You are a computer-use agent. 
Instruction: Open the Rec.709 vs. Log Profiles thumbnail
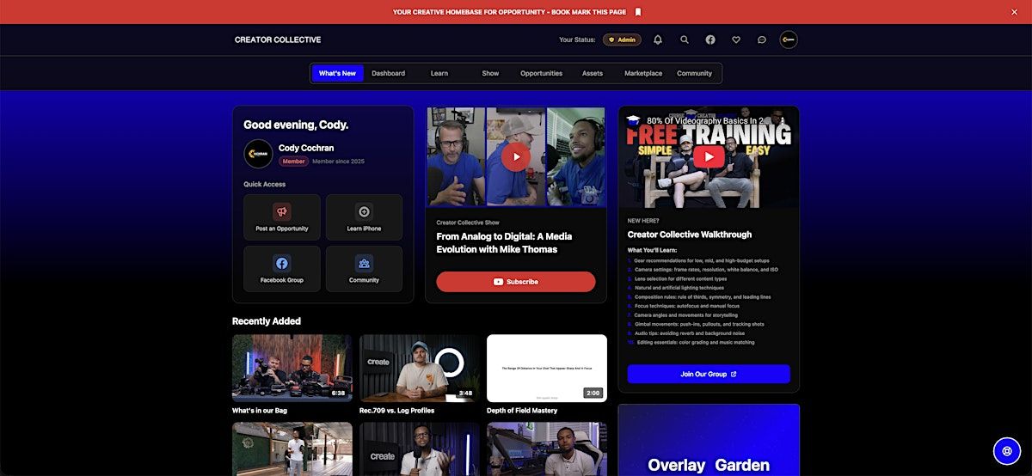point(420,368)
